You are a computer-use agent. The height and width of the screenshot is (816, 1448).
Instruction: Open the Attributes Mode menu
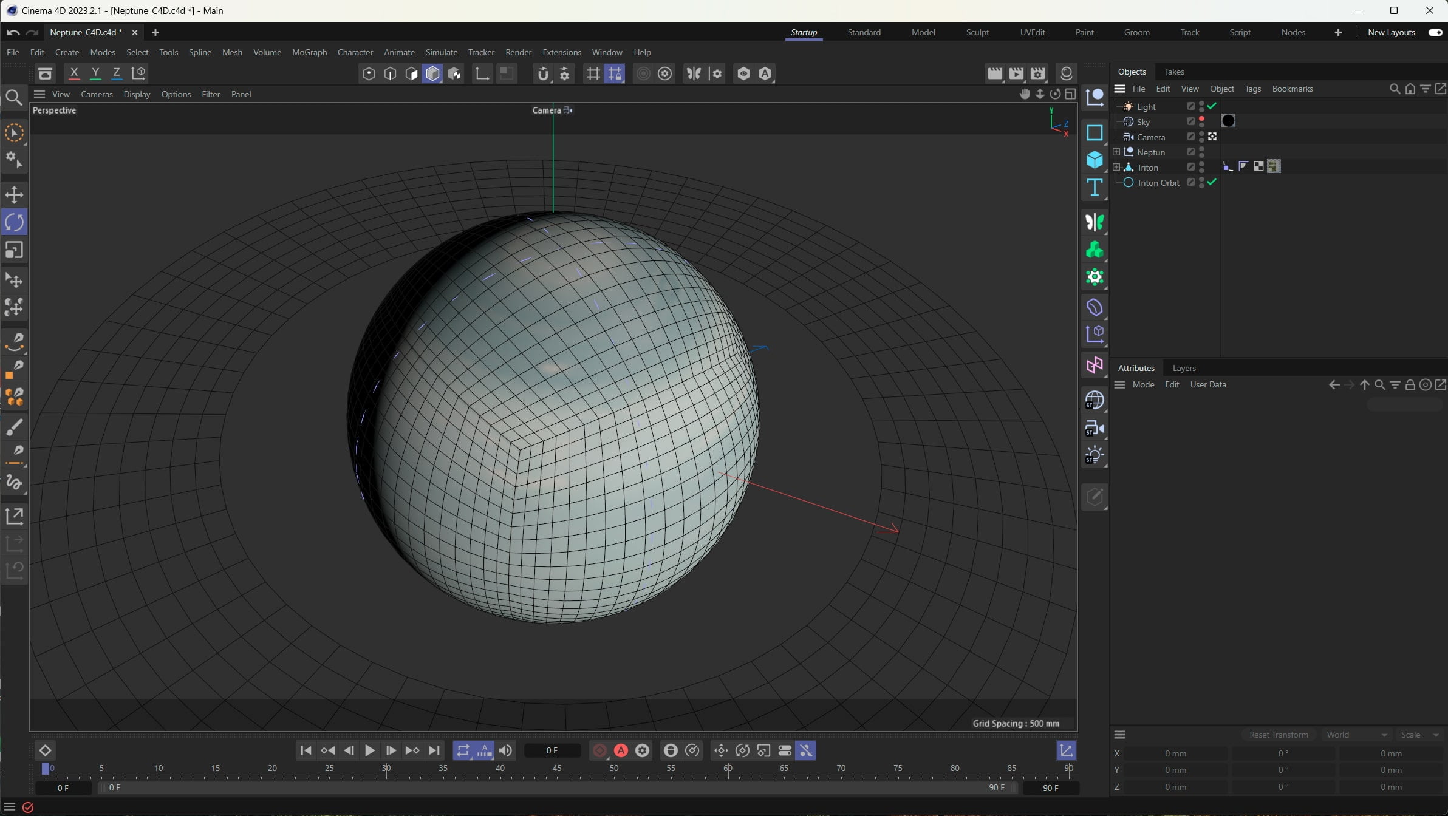click(1143, 384)
